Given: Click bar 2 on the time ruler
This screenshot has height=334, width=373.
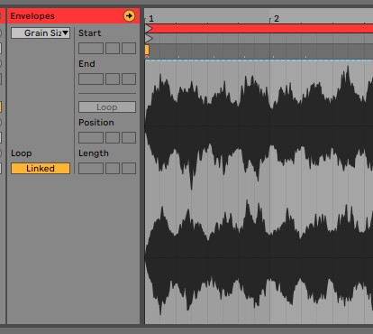Looking at the screenshot, I should pos(277,19).
